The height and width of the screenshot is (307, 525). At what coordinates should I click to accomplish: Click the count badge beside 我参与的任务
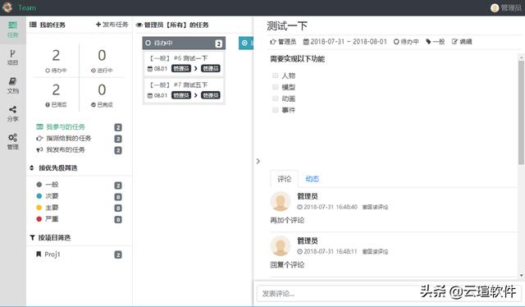pyautogui.click(x=118, y=127)
